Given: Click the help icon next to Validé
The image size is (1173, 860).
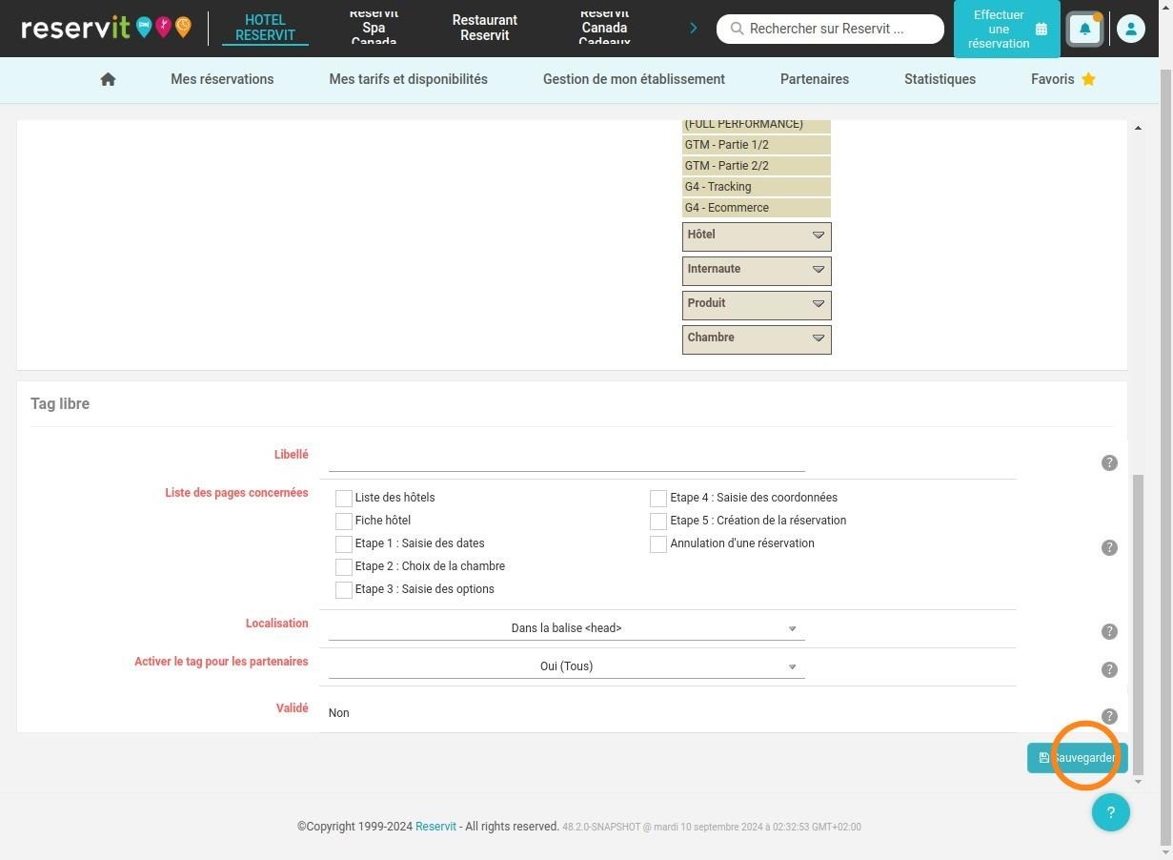Looking at the screenshot, I should (x=1109, y=716).
